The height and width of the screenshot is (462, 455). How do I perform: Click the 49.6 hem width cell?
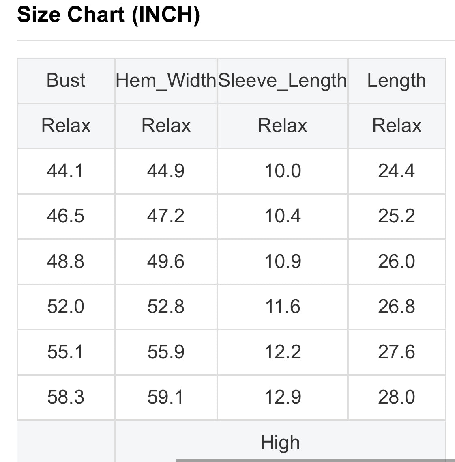(166, 261)
